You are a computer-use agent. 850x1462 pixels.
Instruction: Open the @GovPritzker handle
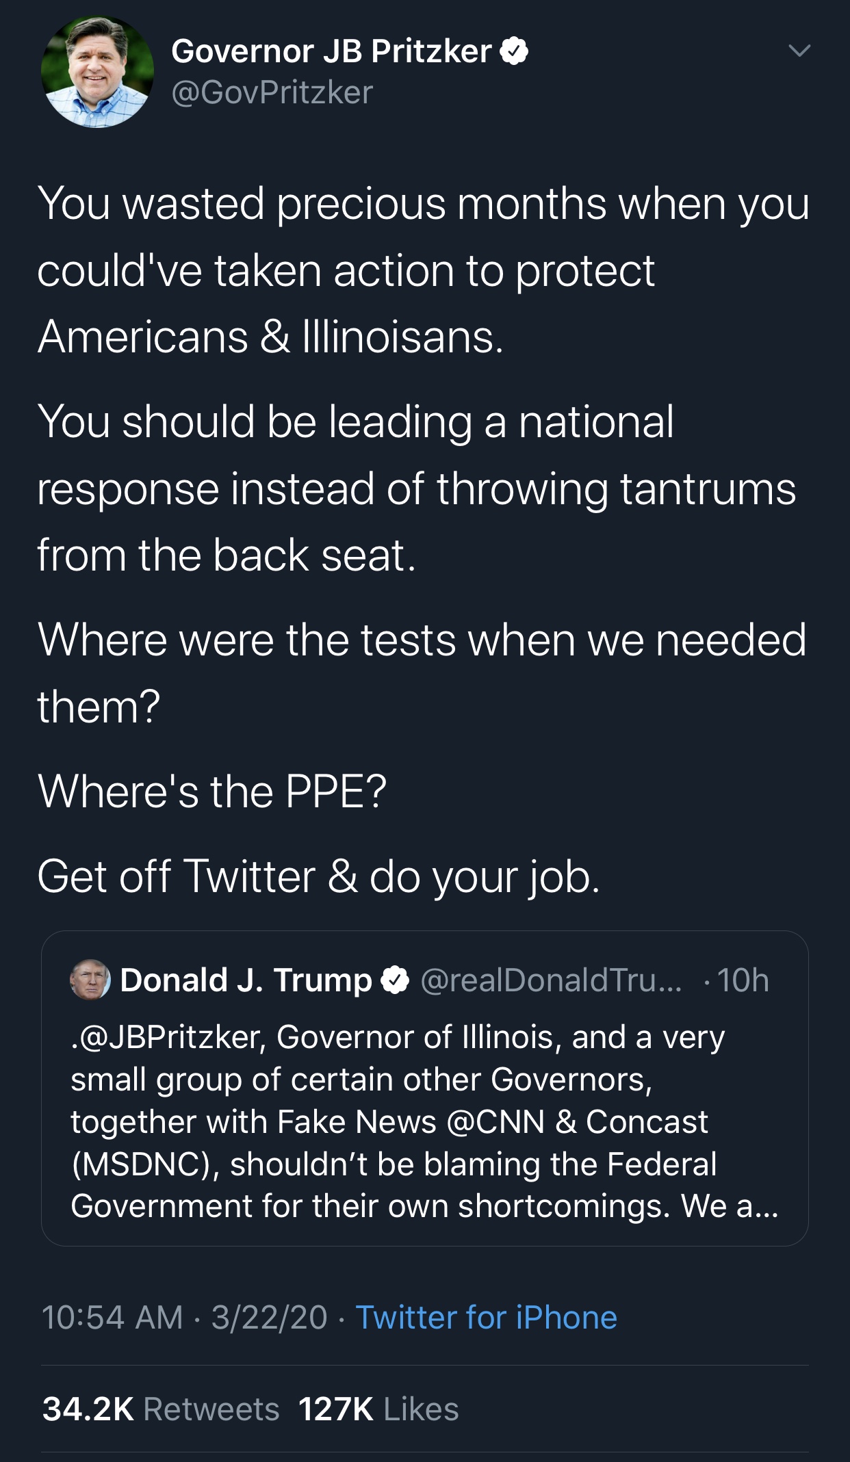272,92
